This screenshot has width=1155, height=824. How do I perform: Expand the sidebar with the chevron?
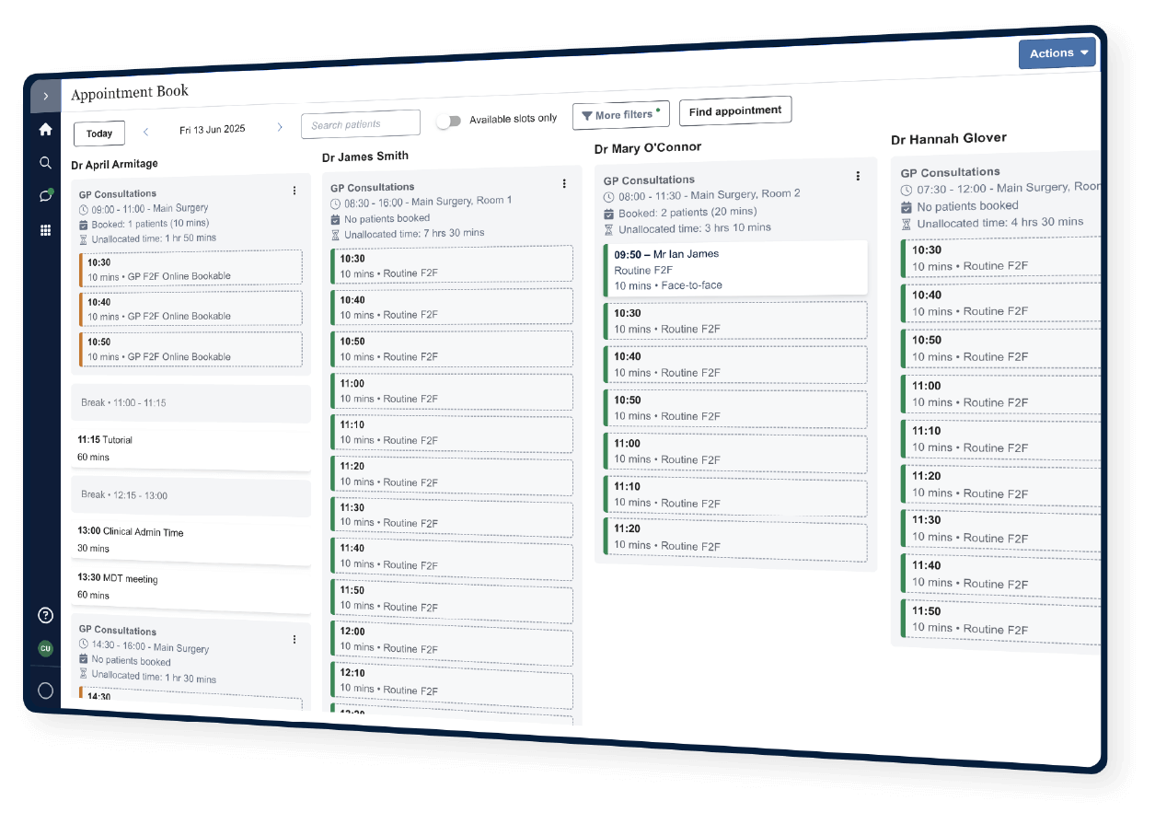pos(46,96)
